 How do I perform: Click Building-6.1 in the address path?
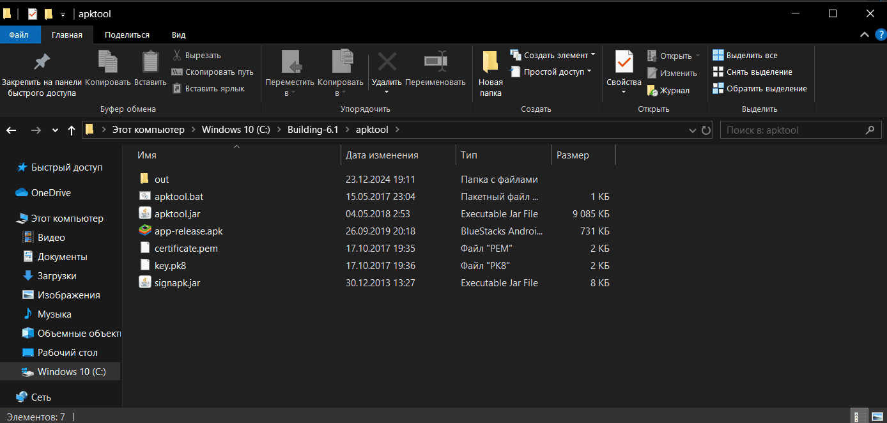312,130
